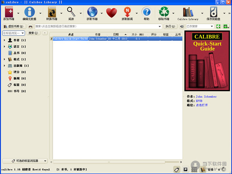The width and height of the screenshot is (232, 174).
Task: Select the Identifiers [0] category
Action: (x=17, y=91)
